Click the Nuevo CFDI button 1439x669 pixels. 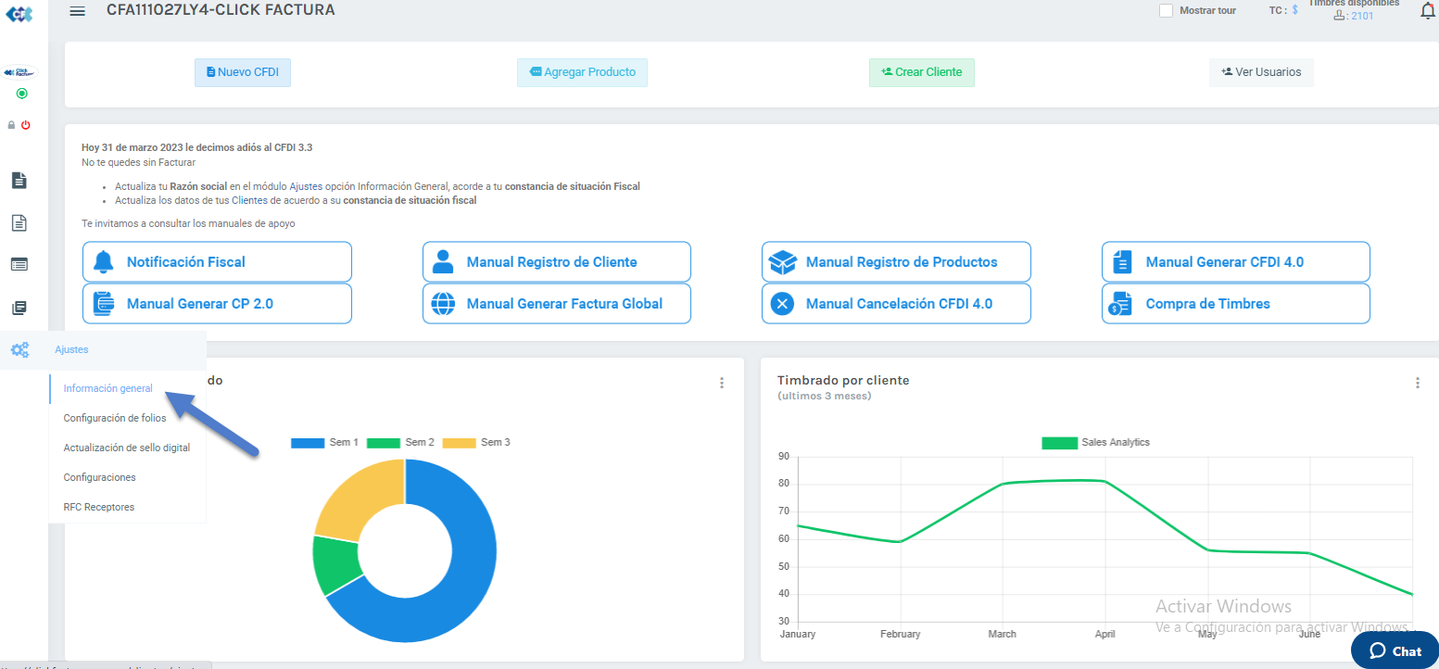click(x=243, y=72)
